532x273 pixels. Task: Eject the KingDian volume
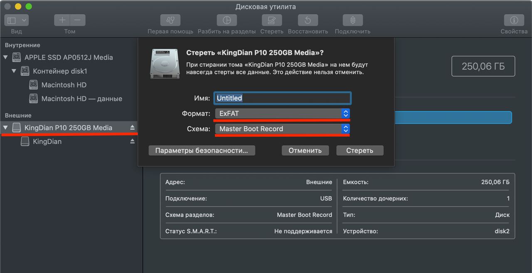click(132, 141)
